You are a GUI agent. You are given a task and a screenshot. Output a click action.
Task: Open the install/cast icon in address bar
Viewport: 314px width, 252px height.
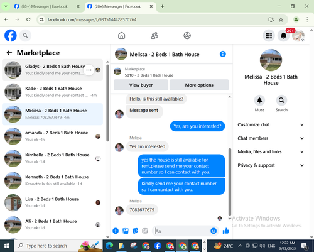(x=271, y=19)
